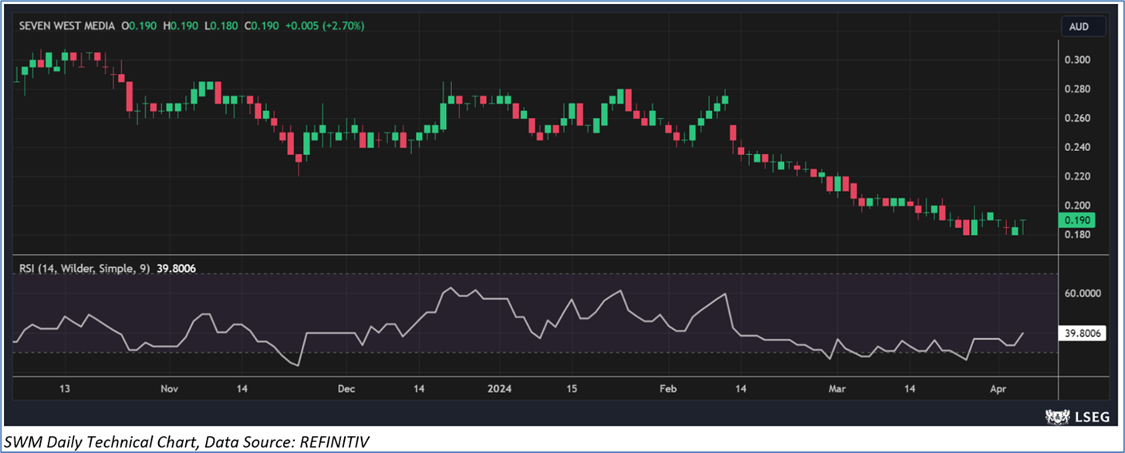Screen dimensions: 1125x453
Task: Click the 0.280 price axis label
Action: [x=1077, y=89]
